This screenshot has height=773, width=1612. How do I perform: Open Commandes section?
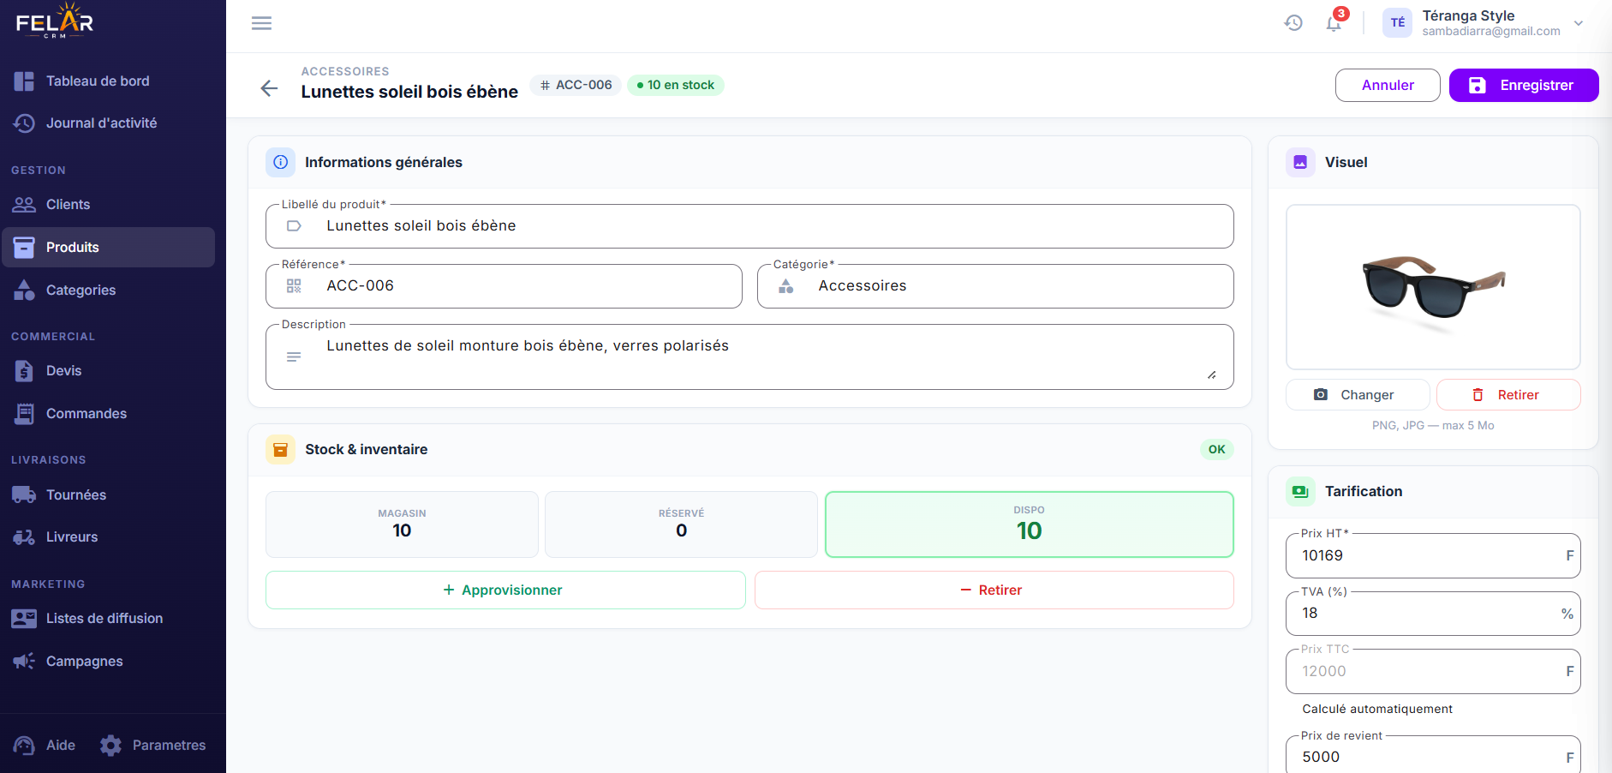pyautogui.click(x=109, y=414)
